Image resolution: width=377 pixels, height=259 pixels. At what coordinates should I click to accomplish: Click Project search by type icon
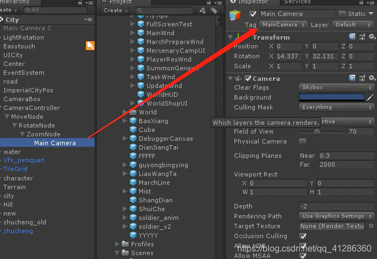(203, 10)
